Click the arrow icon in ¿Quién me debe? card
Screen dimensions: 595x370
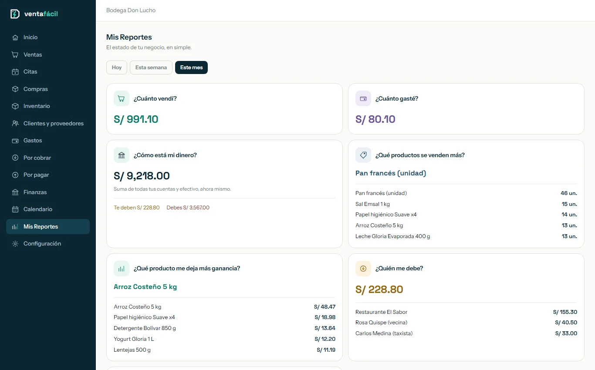pos(363,269)
